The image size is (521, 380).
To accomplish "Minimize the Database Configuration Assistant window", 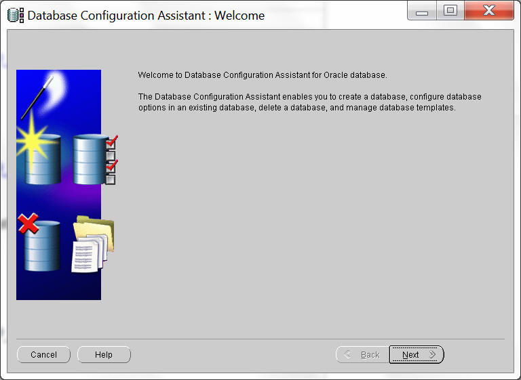I will 422,11.
